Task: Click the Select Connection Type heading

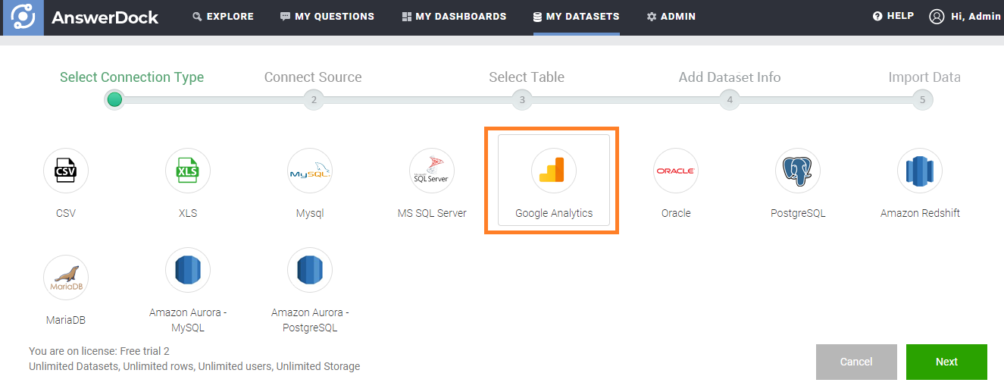Action: pos(132,77)
